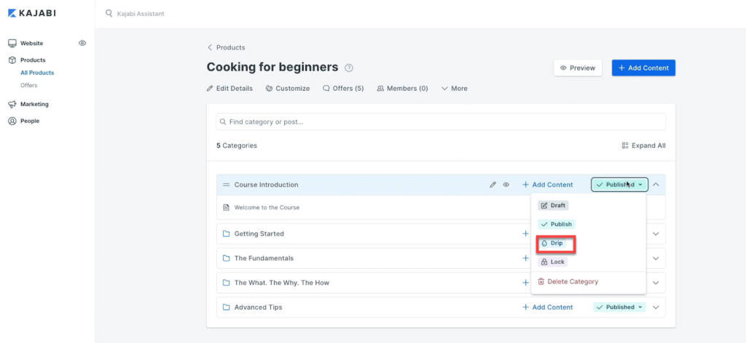Click the document icon for Welcome to the Course
The height and width of the screenshot is (343, 746).
(227, 207)
